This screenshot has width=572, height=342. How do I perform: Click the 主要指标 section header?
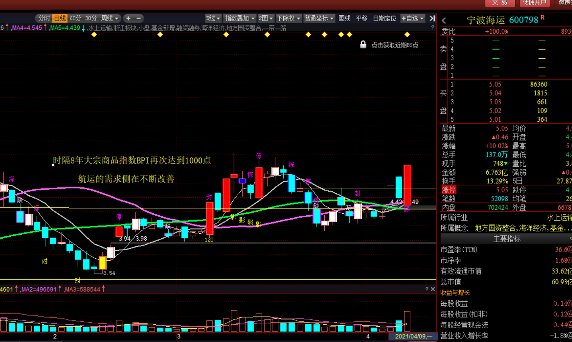coord(507,239)
